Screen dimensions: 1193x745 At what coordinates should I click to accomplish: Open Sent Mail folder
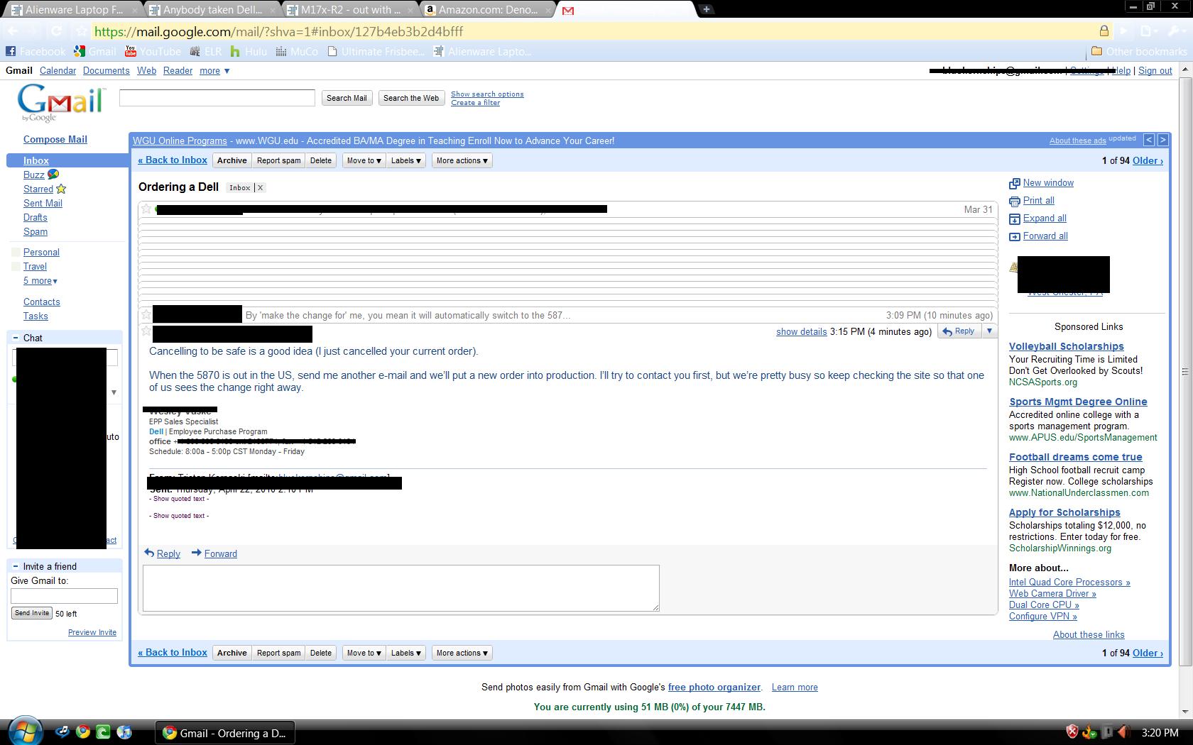(x=43, y=204)
